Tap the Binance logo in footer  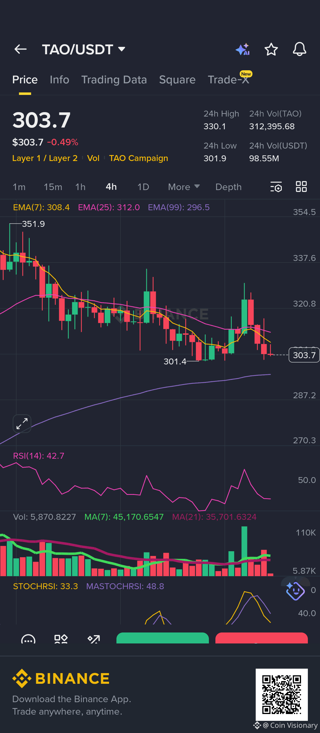click(x=61, y=678)
